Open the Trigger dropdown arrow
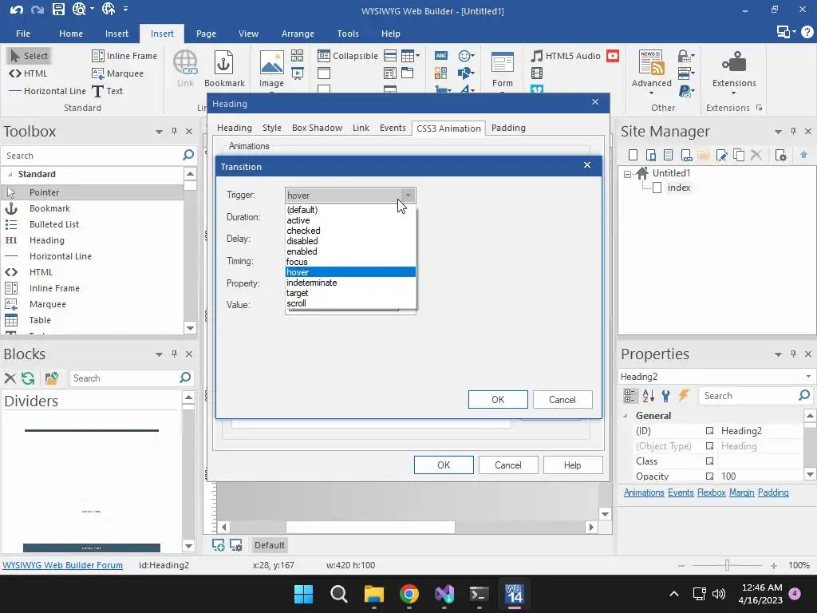The width and height of the screenshot is (817, 613). (408, 196)
